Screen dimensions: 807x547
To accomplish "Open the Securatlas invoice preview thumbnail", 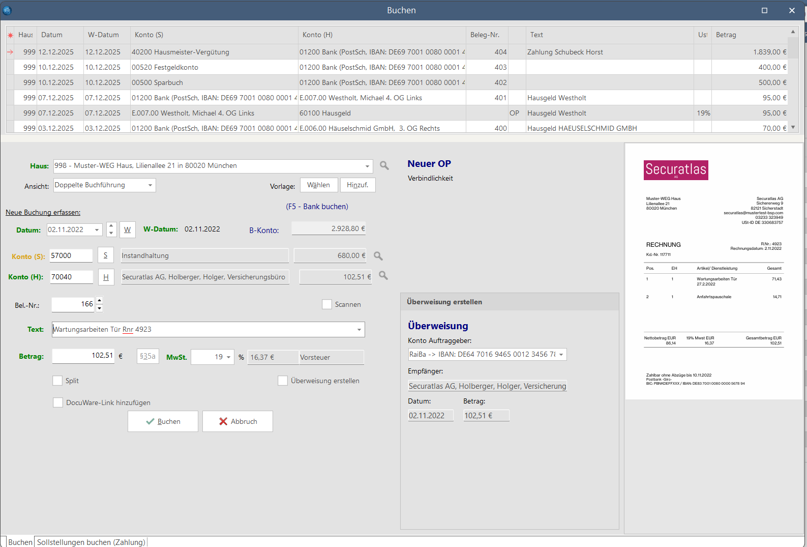I will click(x=714, y=271).
